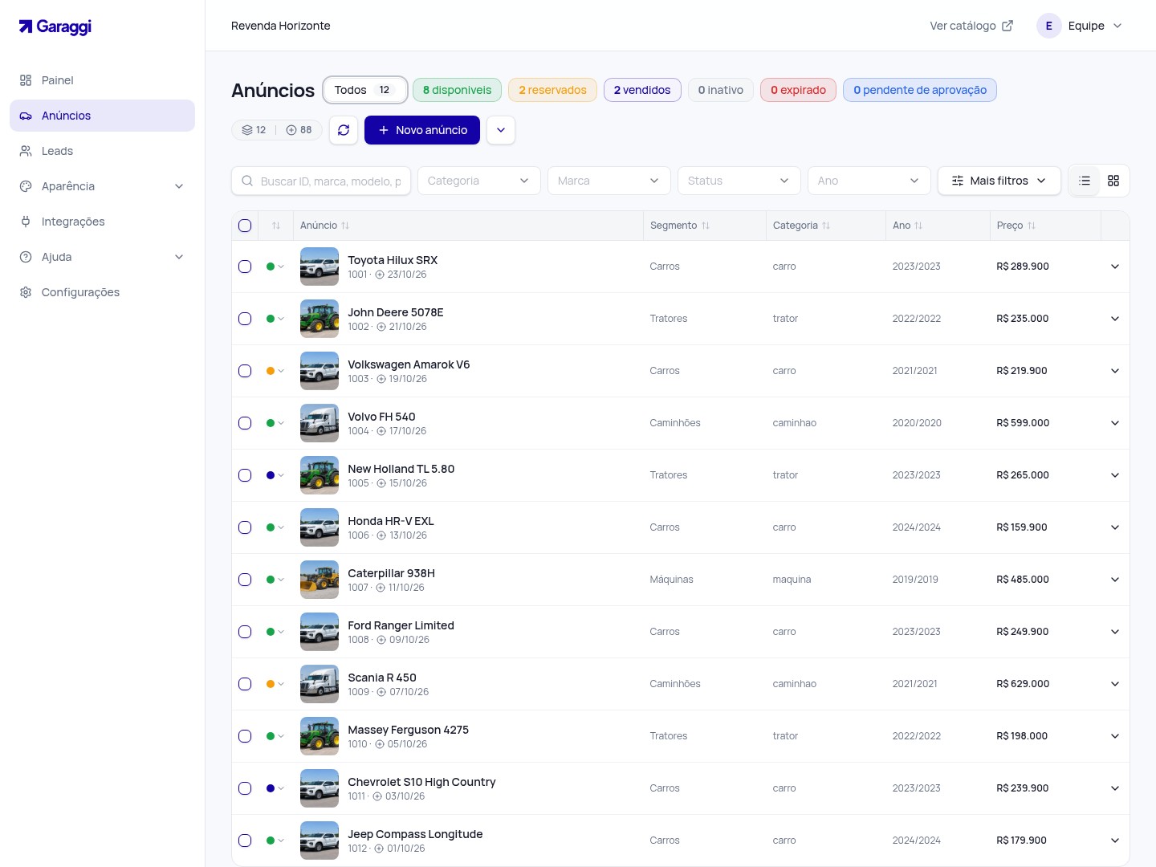Tick the Volvo FH 540 checkbox
This screenshot has height=867, width=1156.
[245, 423]
